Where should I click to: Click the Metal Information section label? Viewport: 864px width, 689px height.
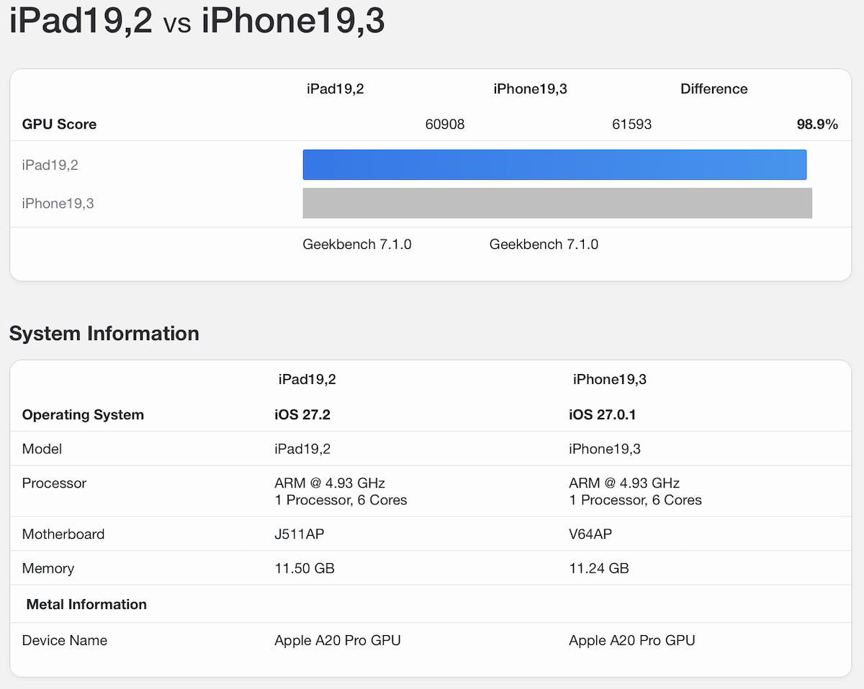point(86,605)
